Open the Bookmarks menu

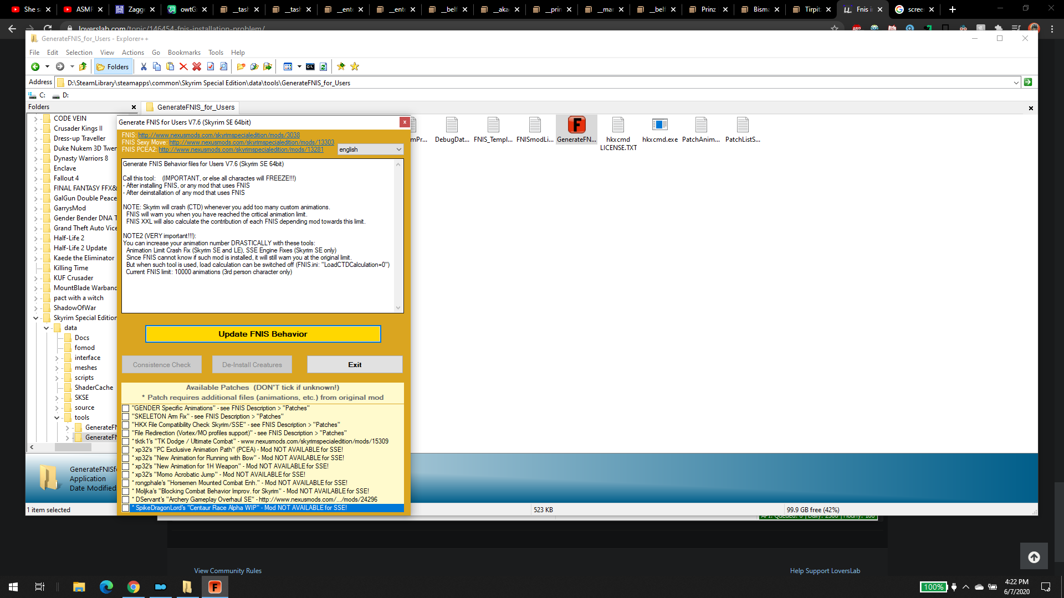coord(184,53)
